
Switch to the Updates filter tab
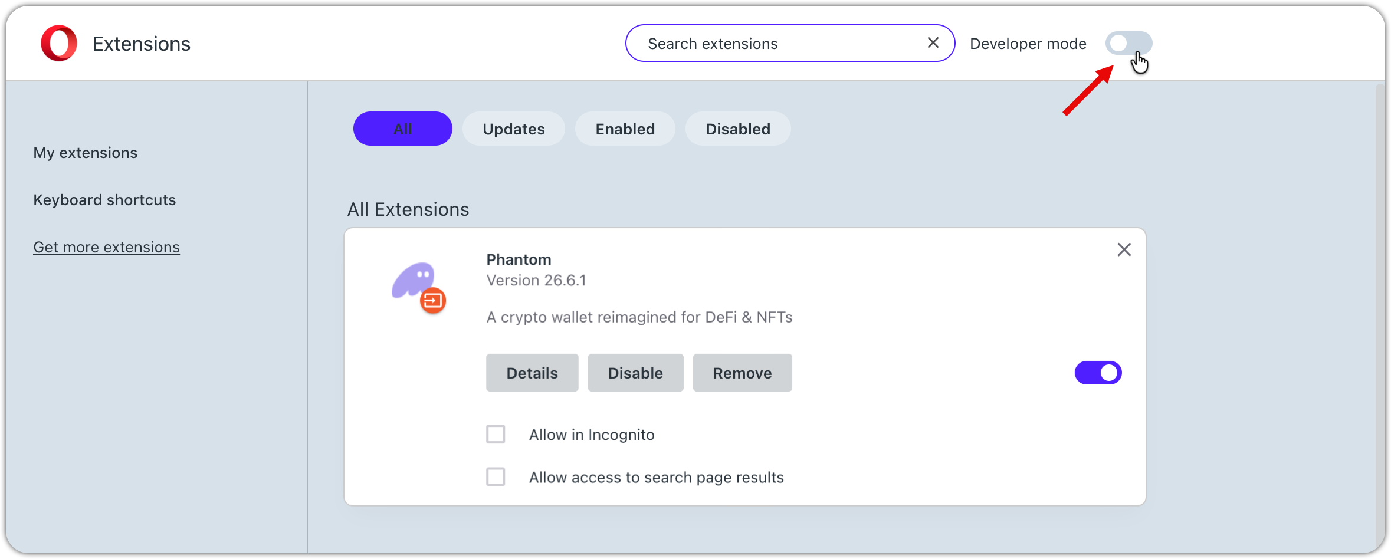[x=513, y=129]
